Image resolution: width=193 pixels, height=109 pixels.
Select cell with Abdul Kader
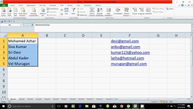click(23, 58)
